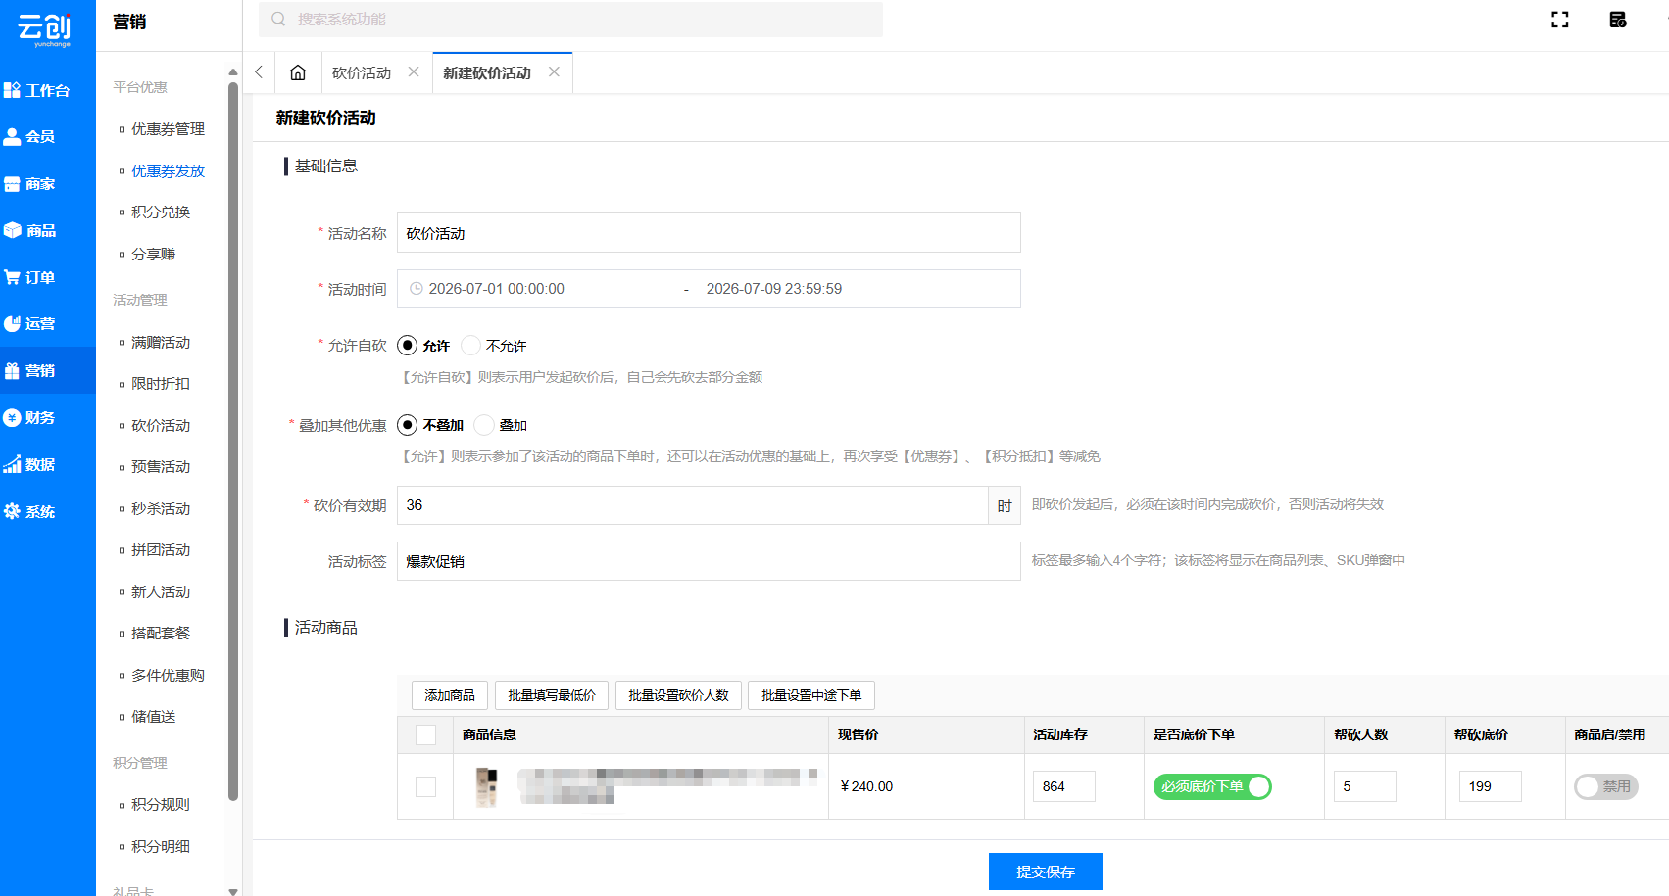
Task: Open 砍价活动 item in the side menu
Action: [x=161, y=426]
